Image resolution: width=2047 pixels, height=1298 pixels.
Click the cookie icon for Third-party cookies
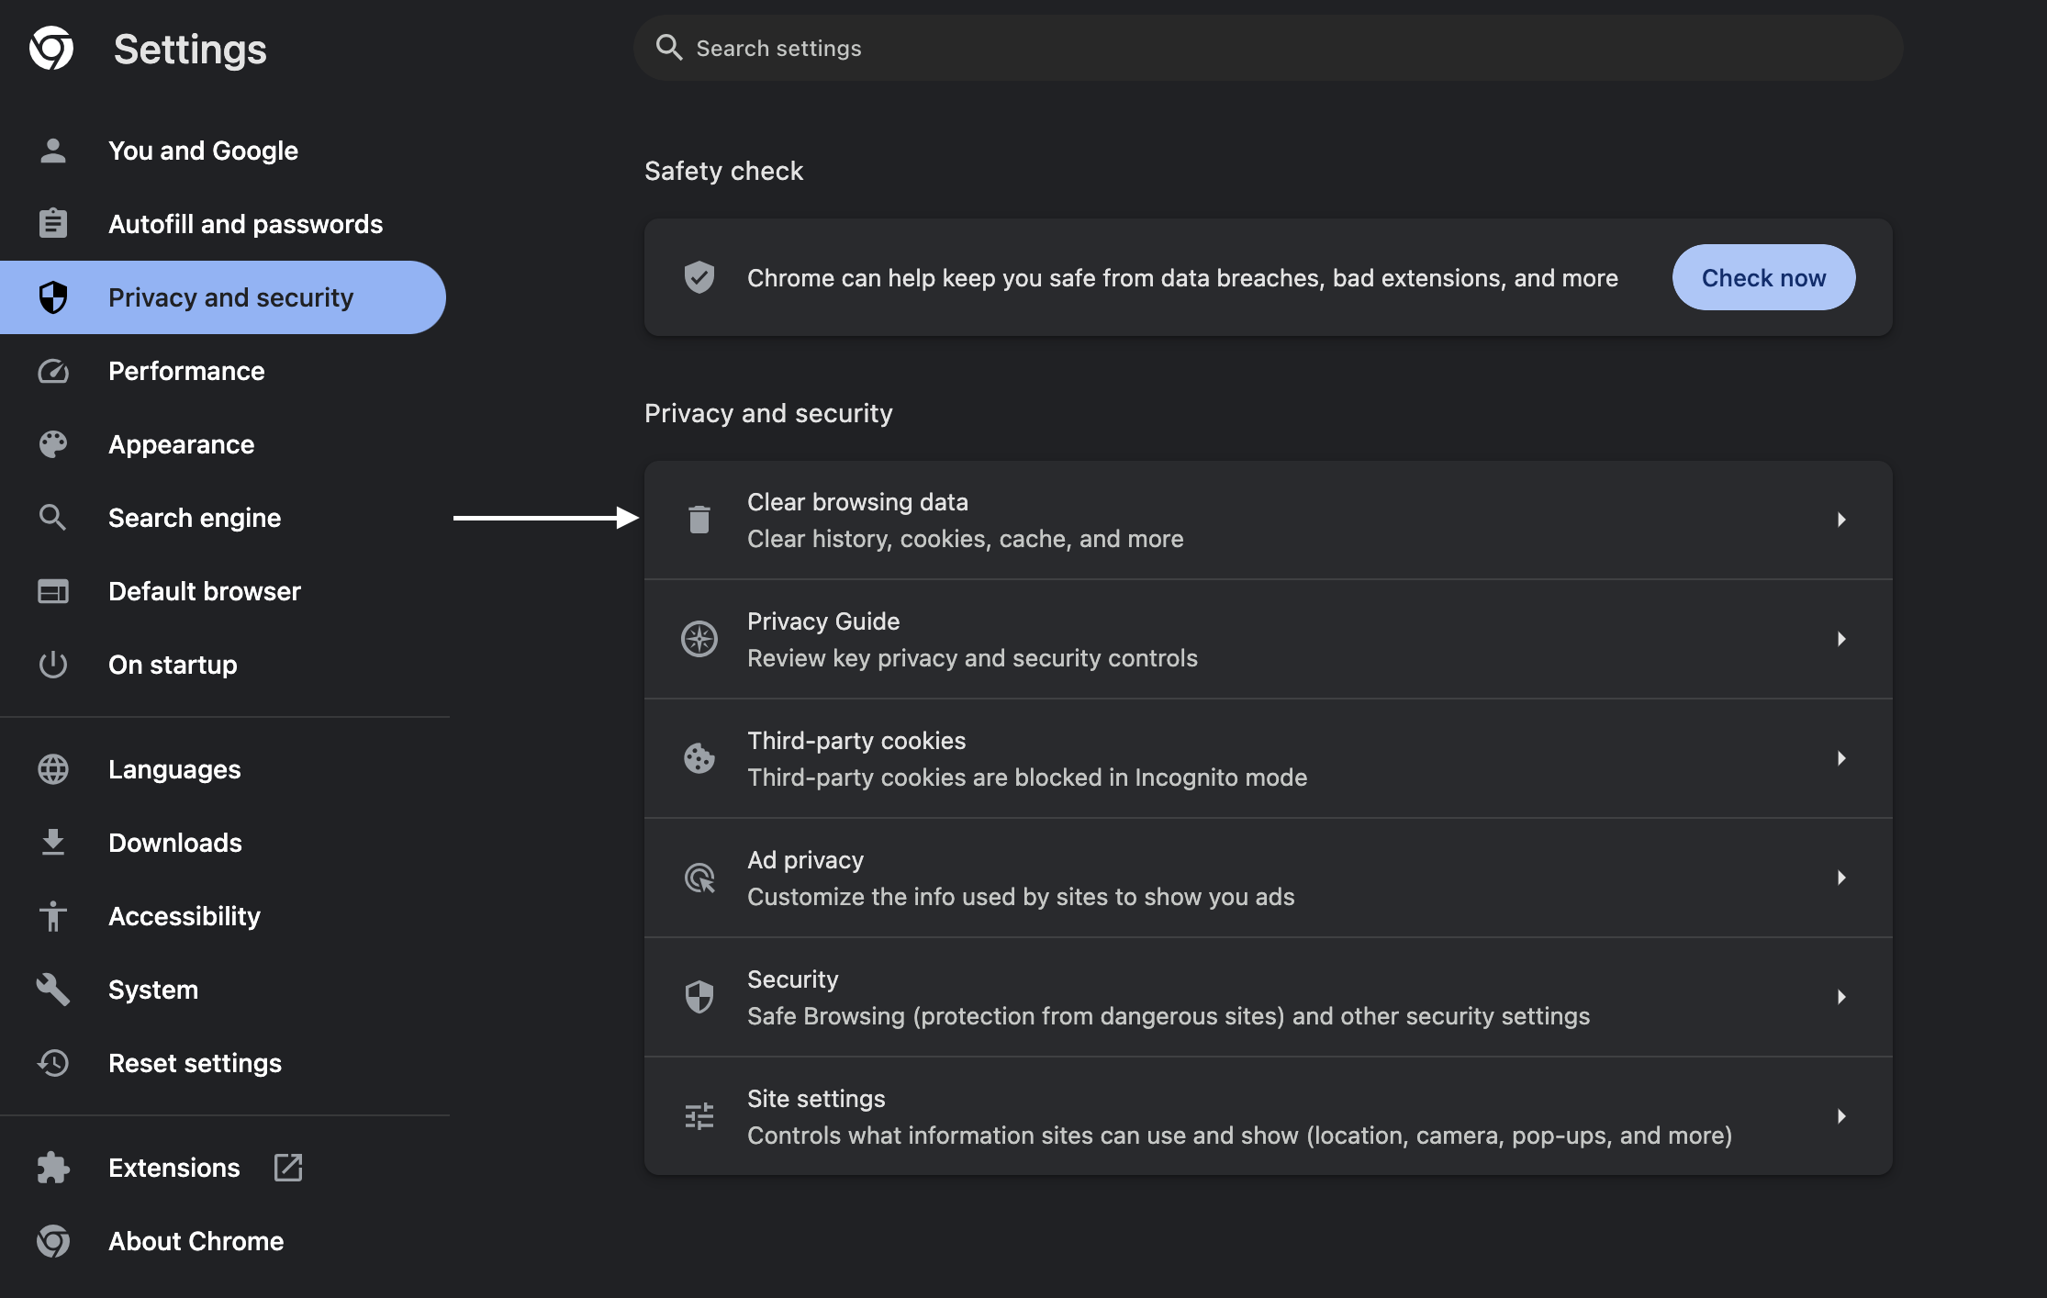click(699, 758)
